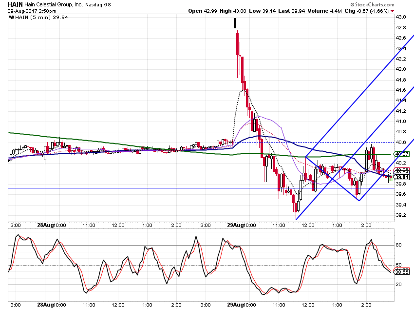Click the red down arrow after Chg
This screenshot has height=309, width=414.
393,11
